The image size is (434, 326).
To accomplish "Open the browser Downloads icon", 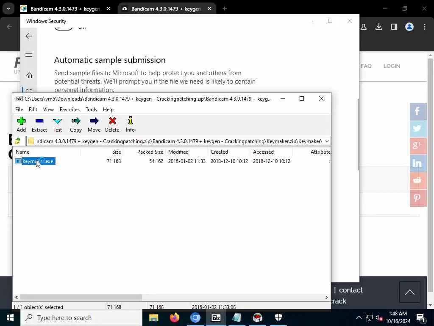I will click(x=379, y=27).
